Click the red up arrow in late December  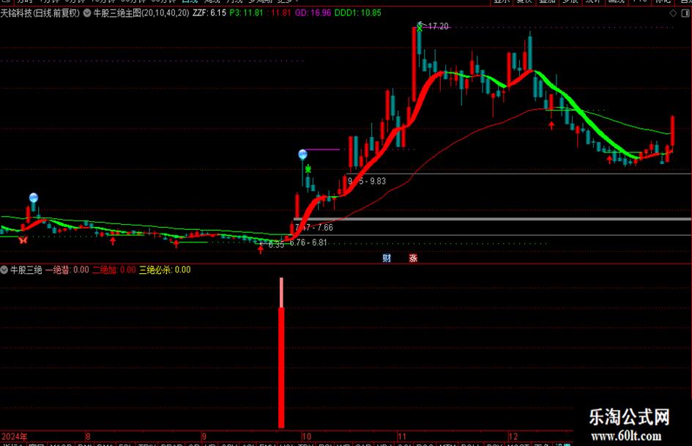pos(609,159)
